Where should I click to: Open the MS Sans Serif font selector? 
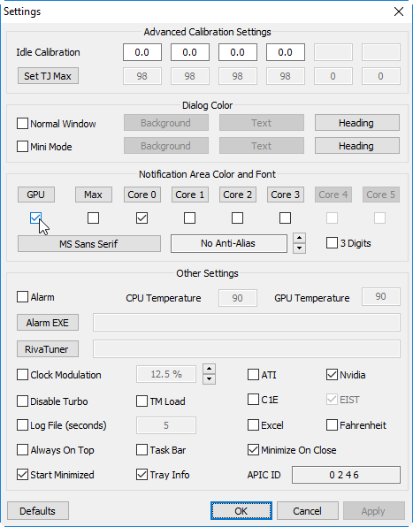click(89, 244)
